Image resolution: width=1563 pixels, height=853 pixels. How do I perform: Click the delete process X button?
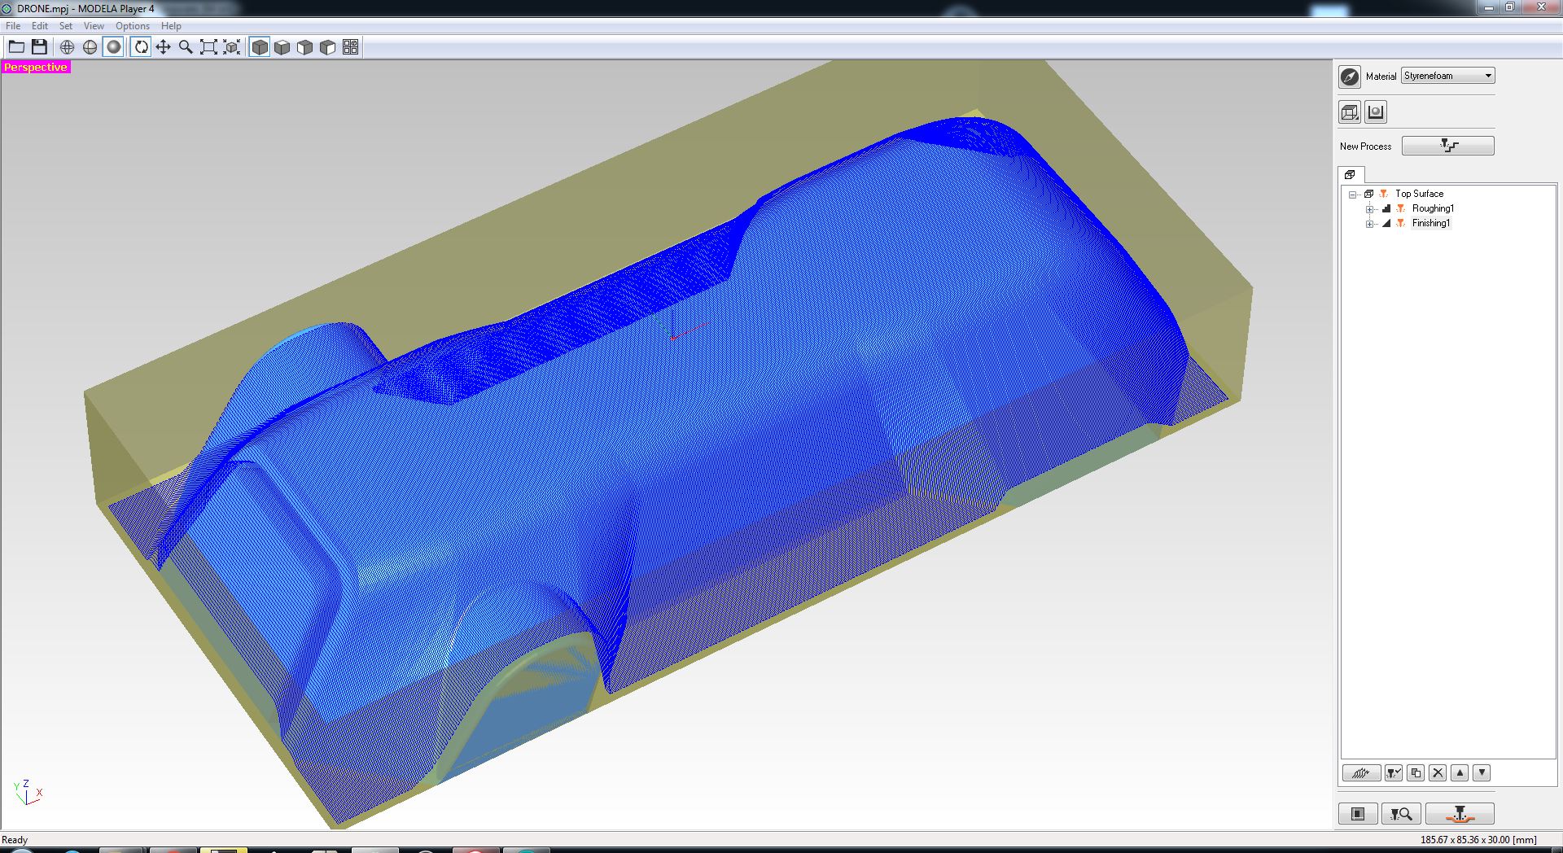tap(1438, 773)
